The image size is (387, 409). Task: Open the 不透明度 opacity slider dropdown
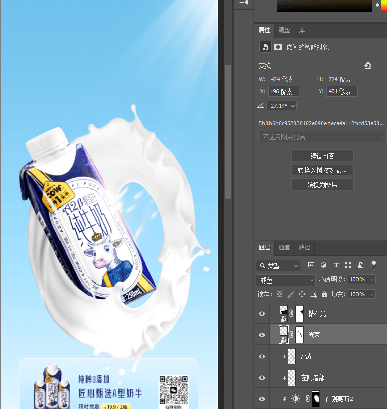[x=372, y=279]
